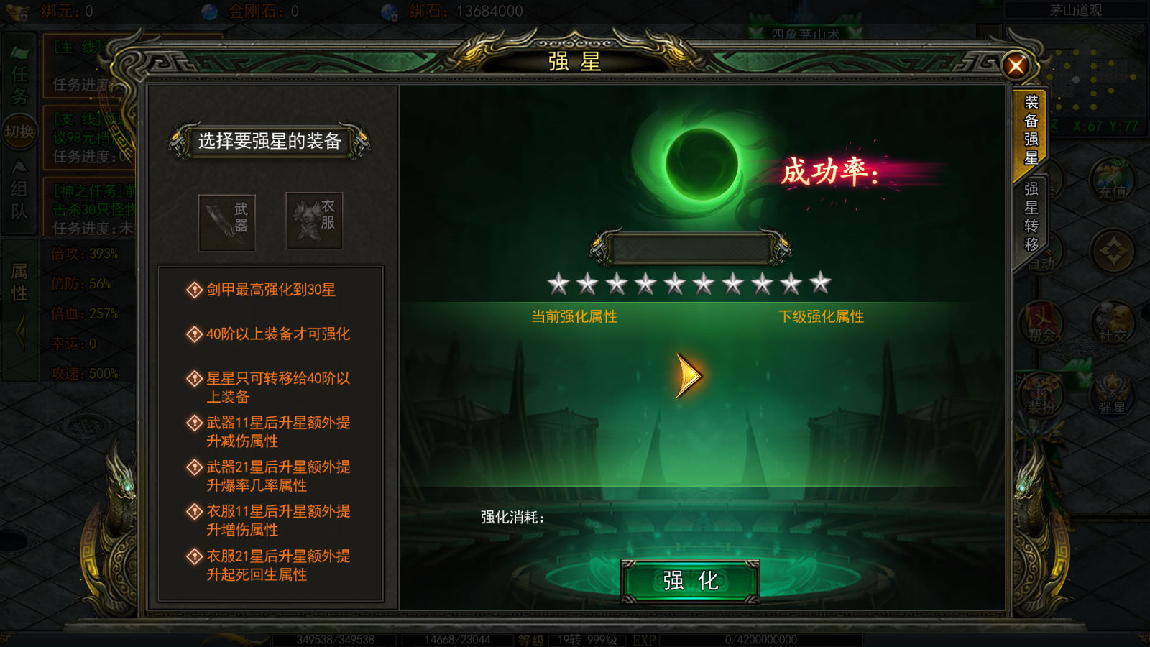Click the 强化 enhance button

coord(690,581)
